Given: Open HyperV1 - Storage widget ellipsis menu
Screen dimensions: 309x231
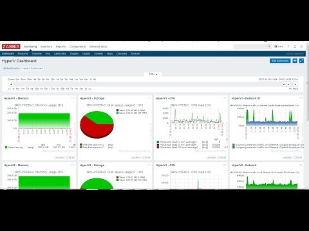Looking at the screenshot, I should [149, 98].
